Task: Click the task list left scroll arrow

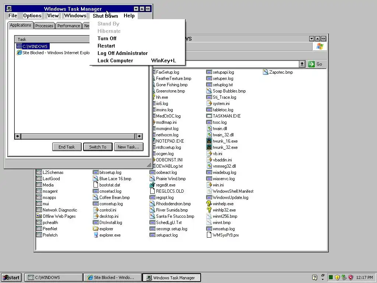Action: click(18, 136)
